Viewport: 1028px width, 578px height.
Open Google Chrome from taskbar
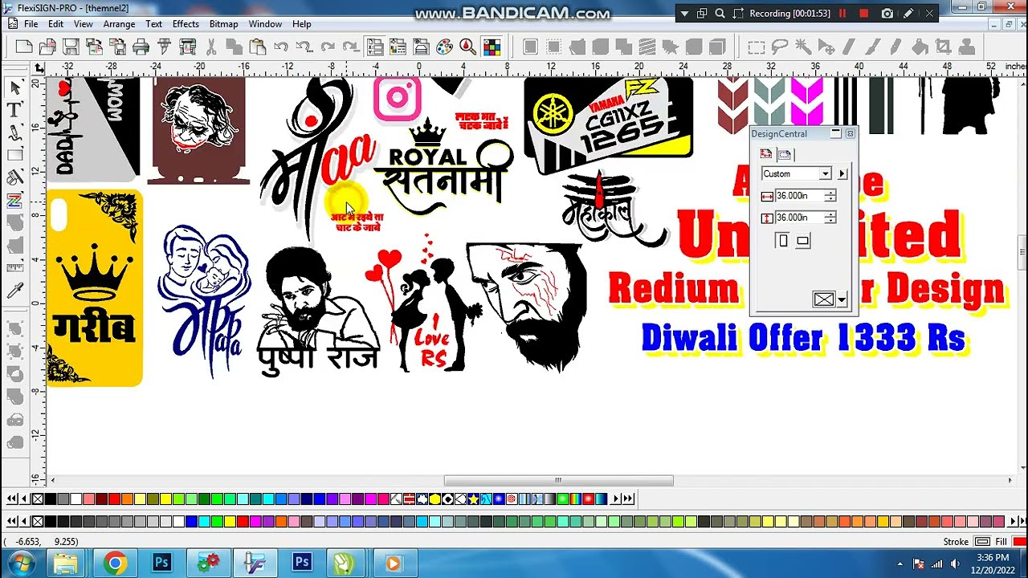(115, 563)
